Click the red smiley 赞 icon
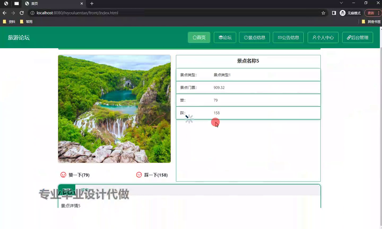The image size is (382, 229). click(63, 175)
